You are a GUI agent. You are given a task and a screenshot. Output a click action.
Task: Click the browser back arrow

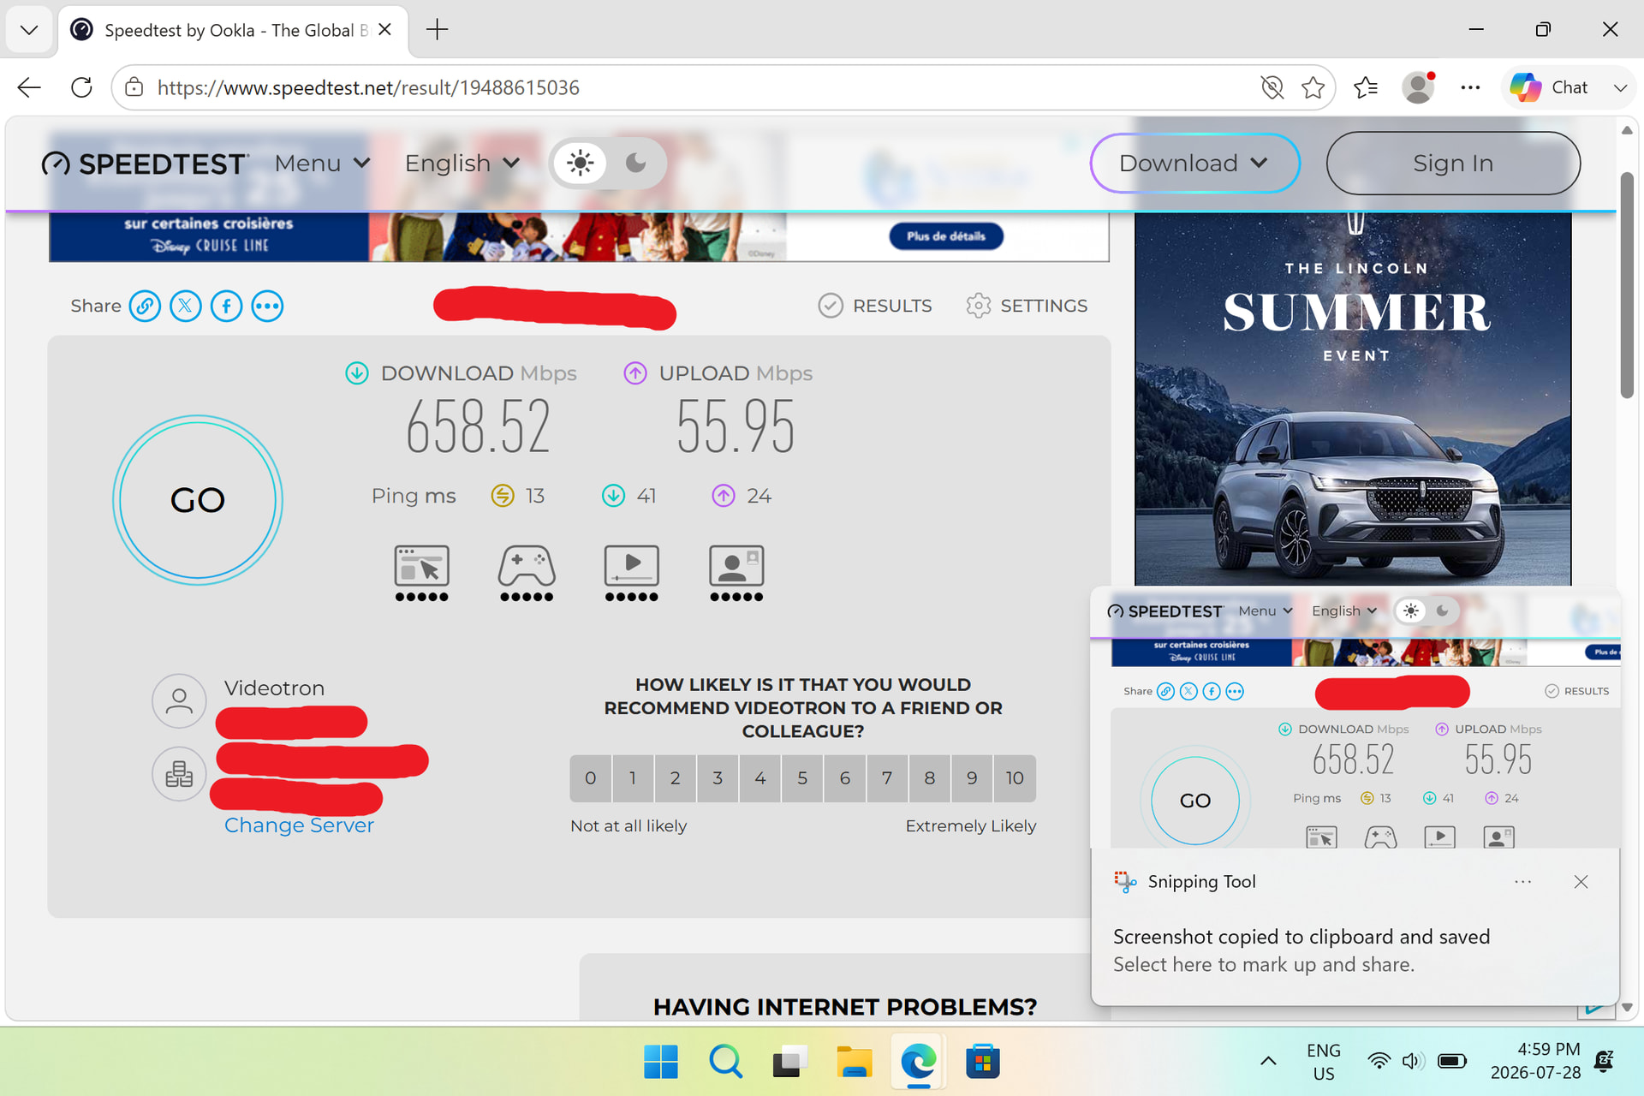[x=29, y=87]
